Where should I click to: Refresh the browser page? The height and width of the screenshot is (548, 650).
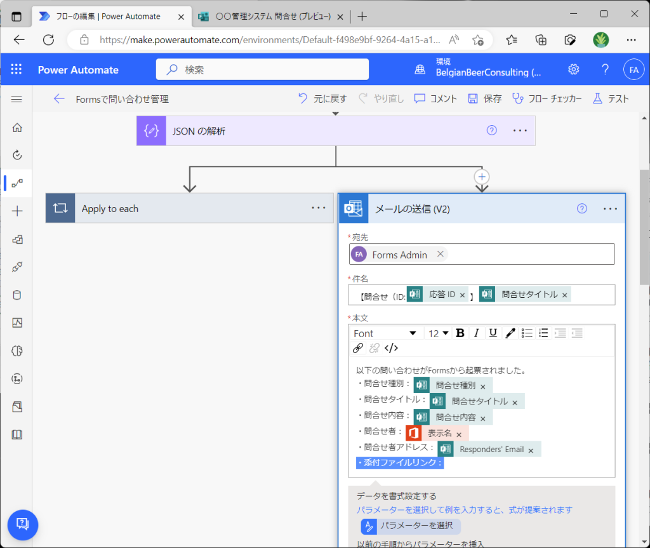coord(48,40)
